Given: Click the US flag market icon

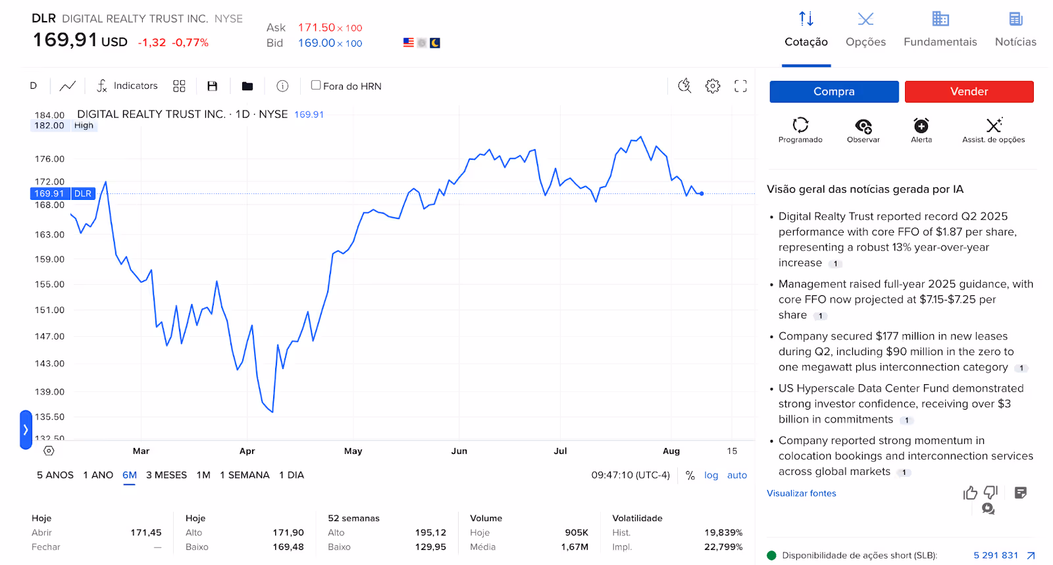Looking at the screenshot, I should click(409, 43).
